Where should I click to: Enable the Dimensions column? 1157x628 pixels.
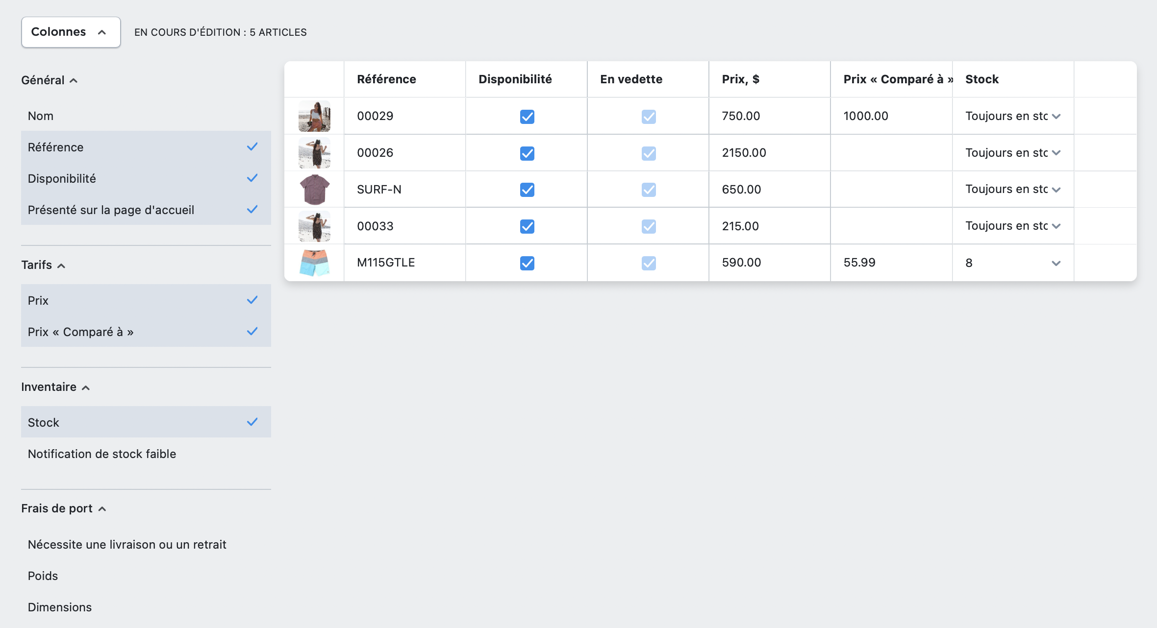(146, 607)
